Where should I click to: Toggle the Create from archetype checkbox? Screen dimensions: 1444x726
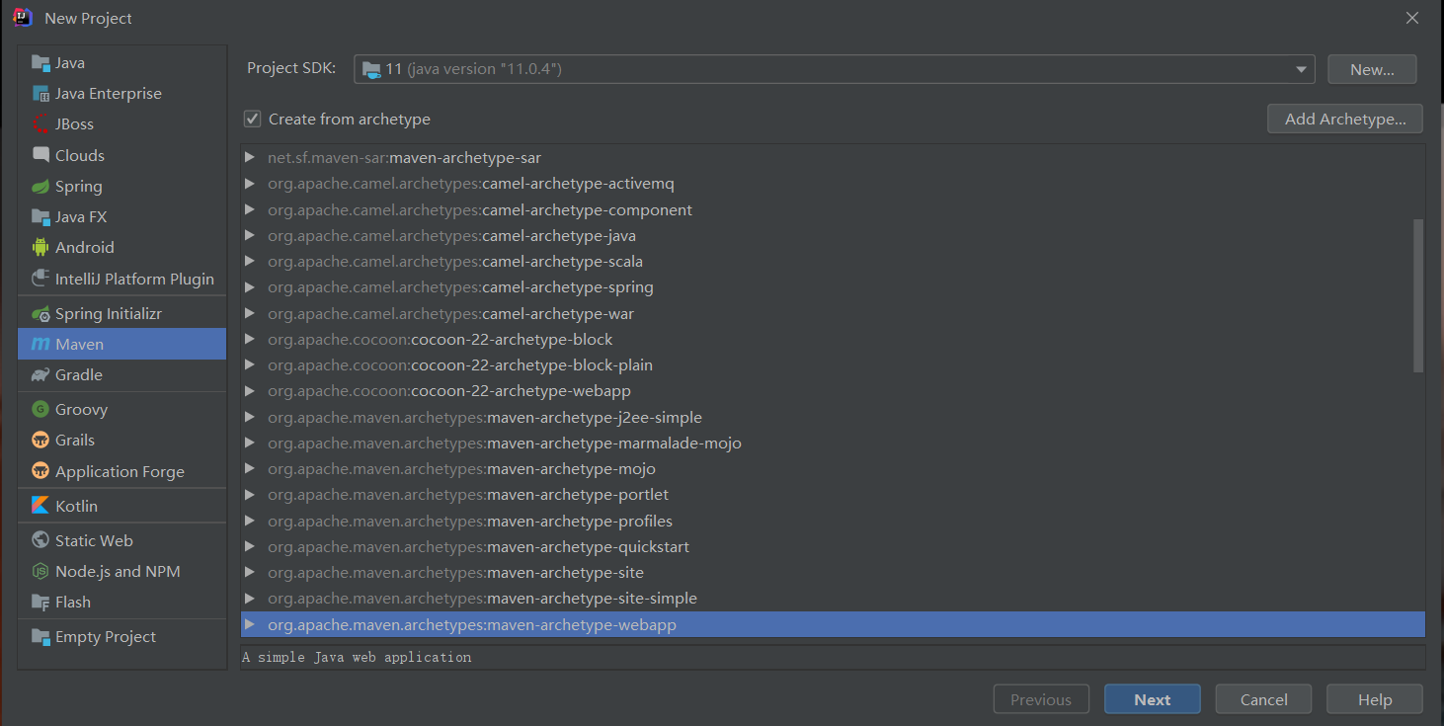tap(253, 119)
